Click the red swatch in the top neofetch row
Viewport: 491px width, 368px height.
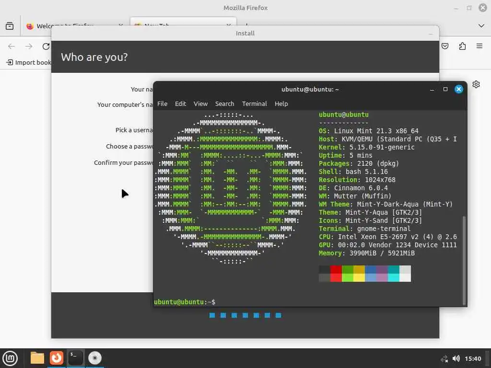click(x=336, y=269)
